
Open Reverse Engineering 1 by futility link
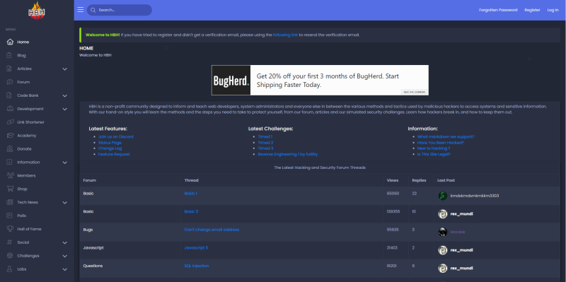pos(288,154)
